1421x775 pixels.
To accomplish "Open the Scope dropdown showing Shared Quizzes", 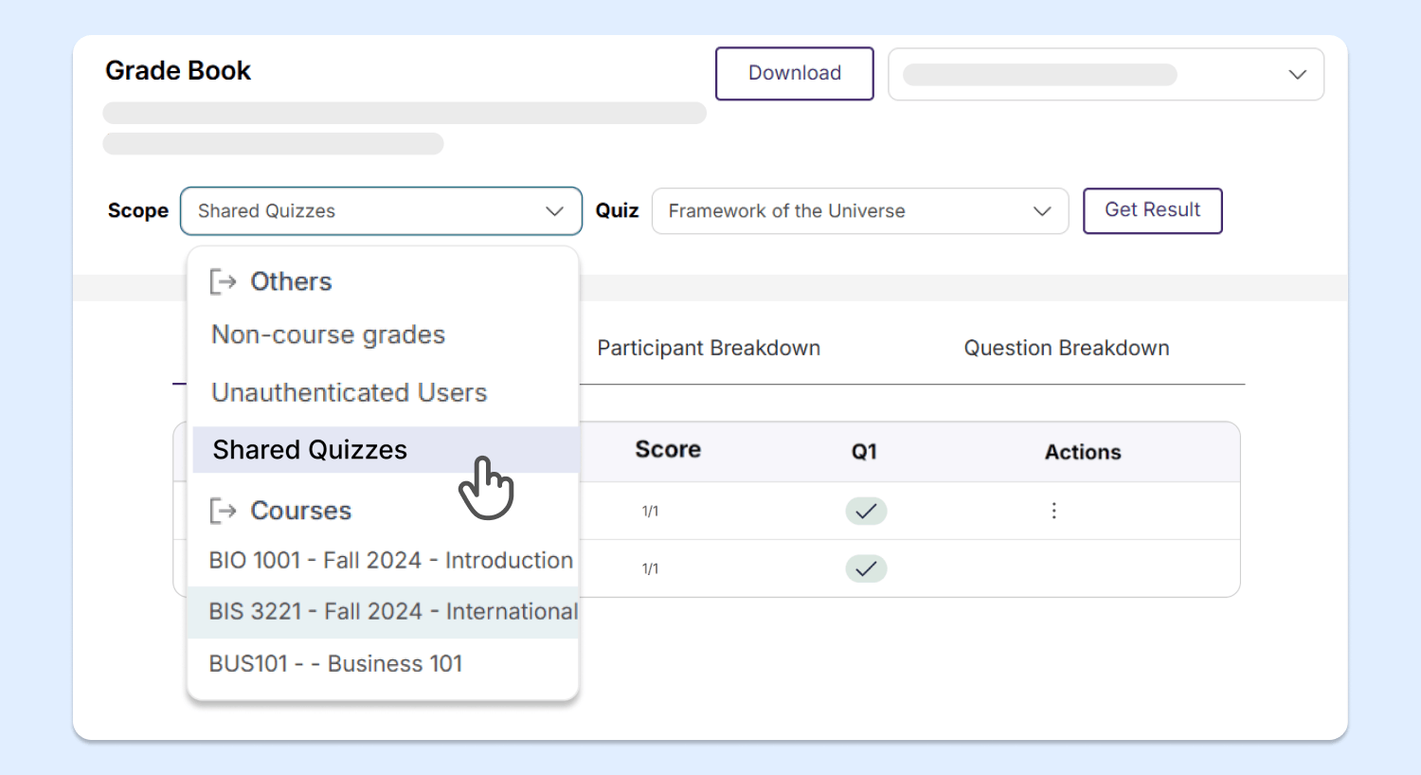I will click(381, 210).
